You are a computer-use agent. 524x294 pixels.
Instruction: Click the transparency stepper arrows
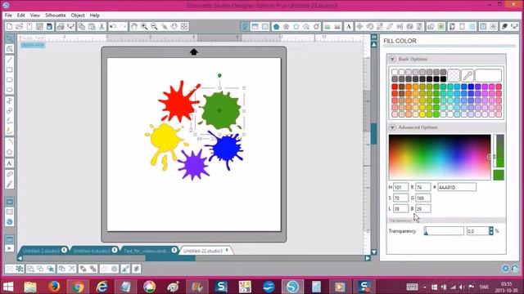[x=491, y=230]
